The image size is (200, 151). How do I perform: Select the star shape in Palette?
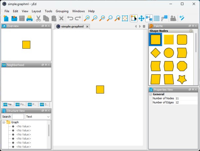tap(182, 79)
